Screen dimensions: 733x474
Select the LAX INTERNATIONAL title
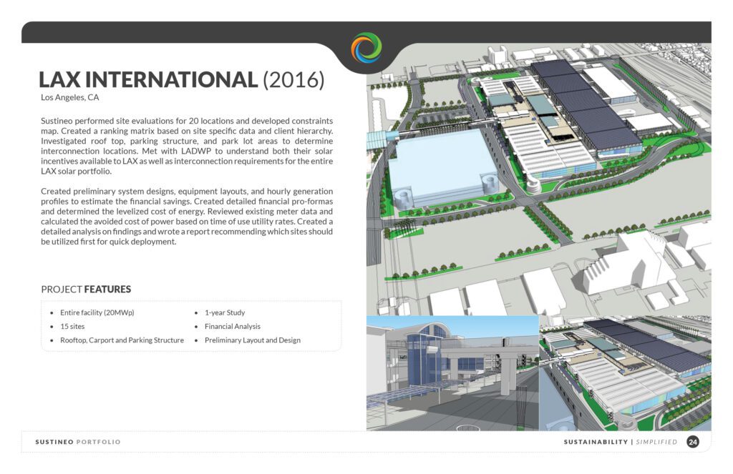[148, 79]
